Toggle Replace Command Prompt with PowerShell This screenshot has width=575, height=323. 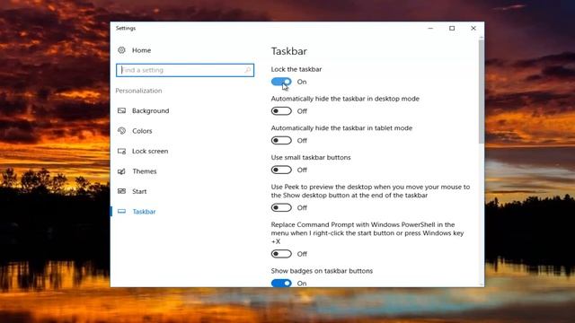pyautogui.click(x=281, y=254)
